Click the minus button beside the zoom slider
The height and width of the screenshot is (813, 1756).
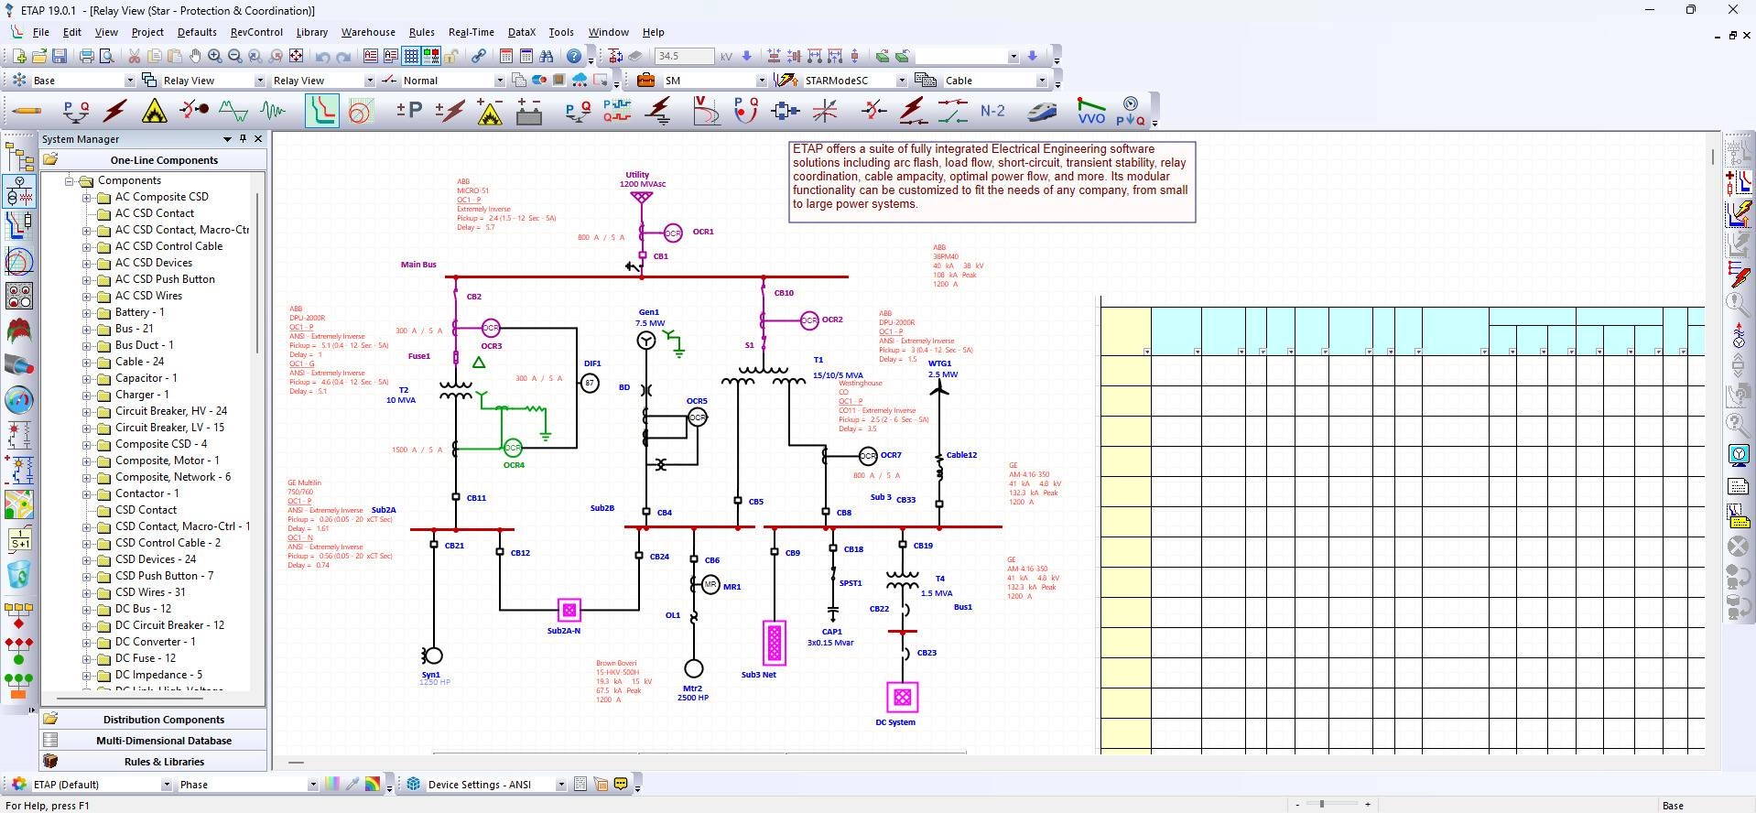point(1297,804)
